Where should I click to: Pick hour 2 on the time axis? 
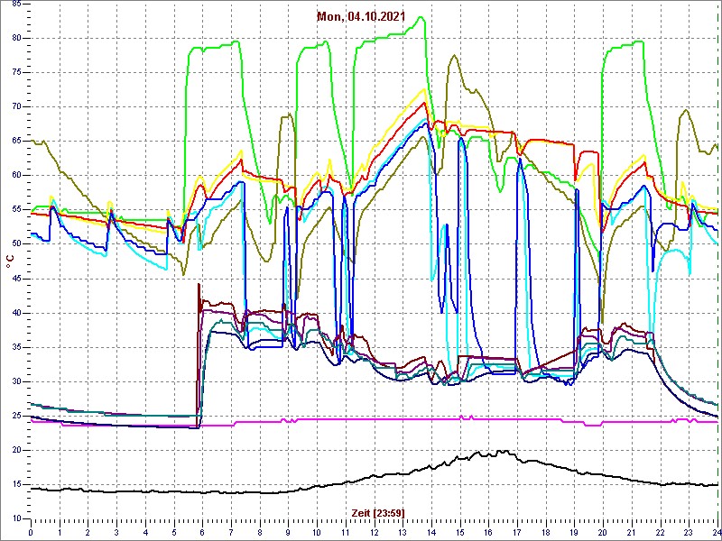click(x=88, y=533)
